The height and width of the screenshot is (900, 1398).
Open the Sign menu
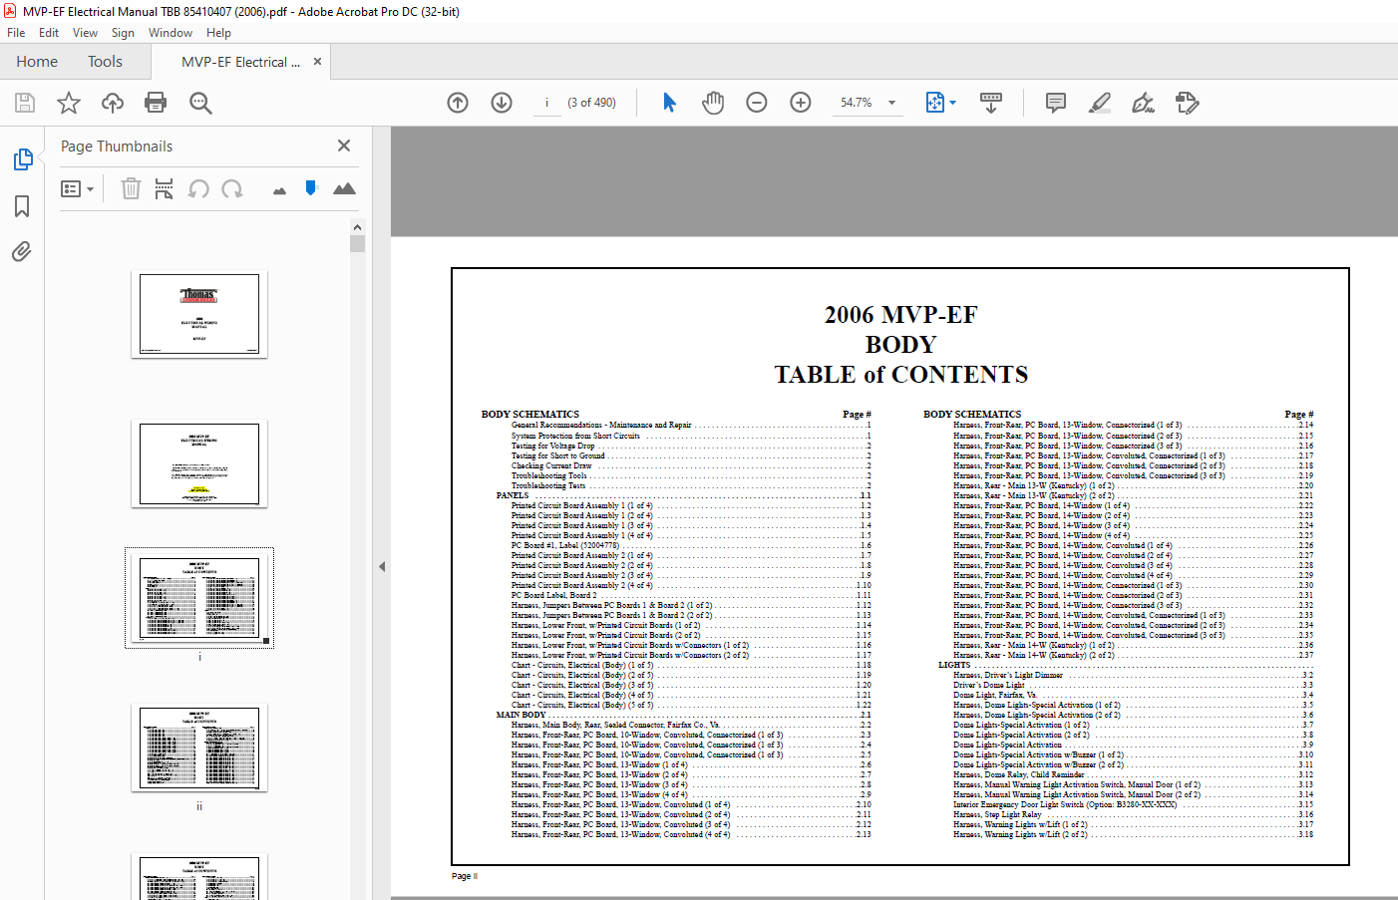point(123,33)
